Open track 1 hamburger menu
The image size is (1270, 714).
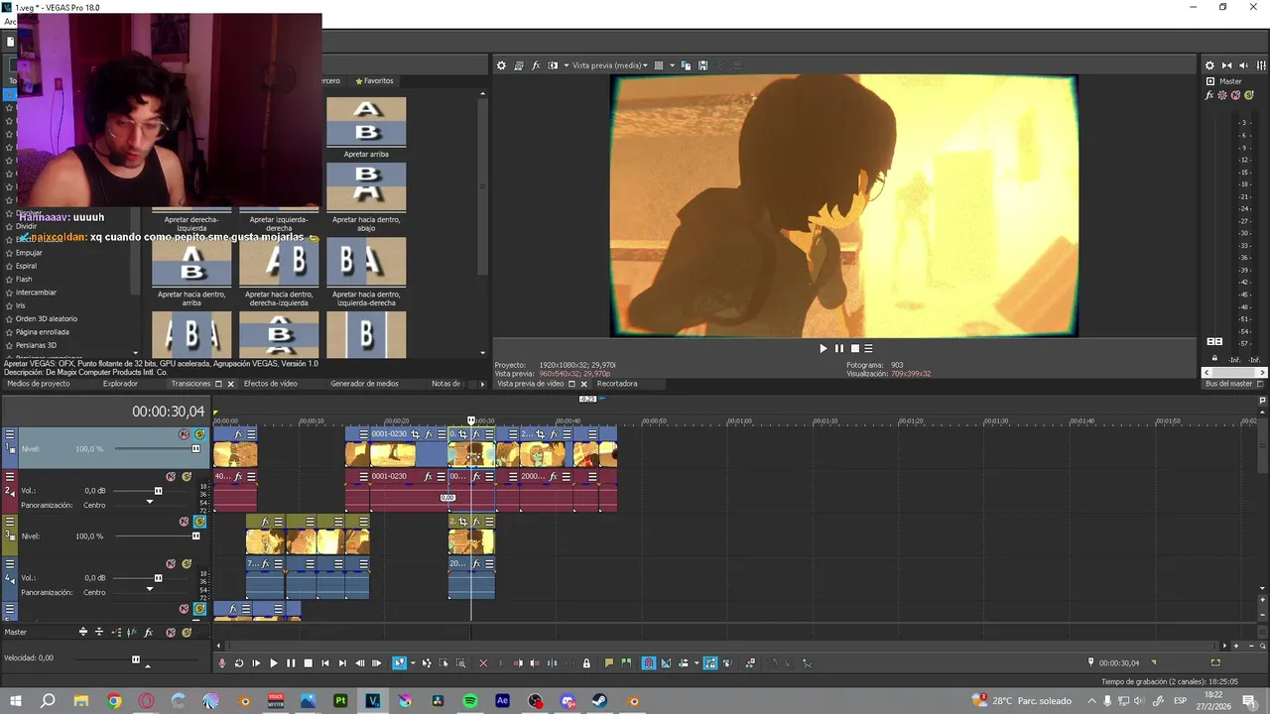click(x=10, y=434)
